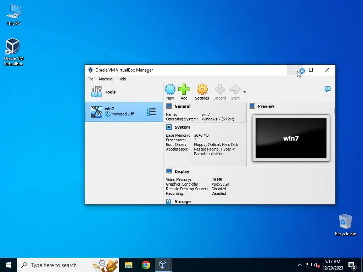Maximize the VirtualBox Manager window
The height and width of the screenshot is (272, 363).
(311, 70)
